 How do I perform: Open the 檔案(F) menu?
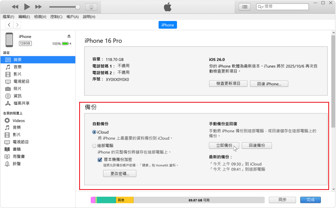(x=8, y=17)
